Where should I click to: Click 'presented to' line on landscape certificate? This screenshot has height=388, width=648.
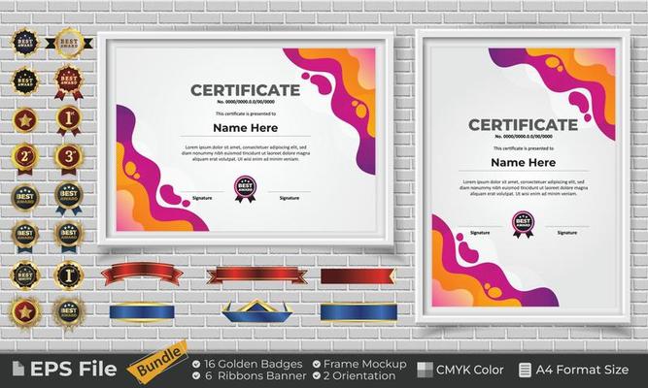coord(246,113)
